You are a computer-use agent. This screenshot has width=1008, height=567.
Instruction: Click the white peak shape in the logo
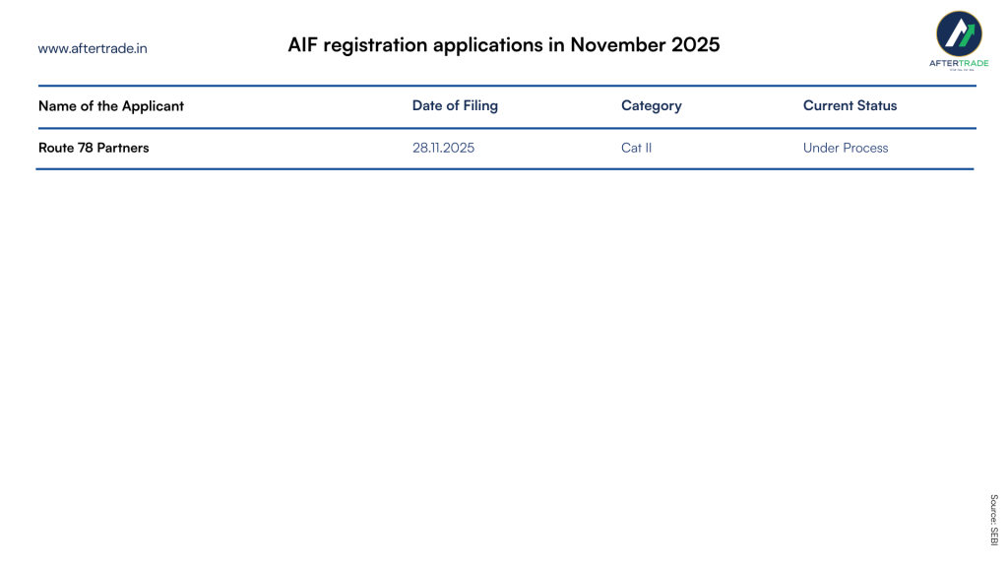coord(955,35)
